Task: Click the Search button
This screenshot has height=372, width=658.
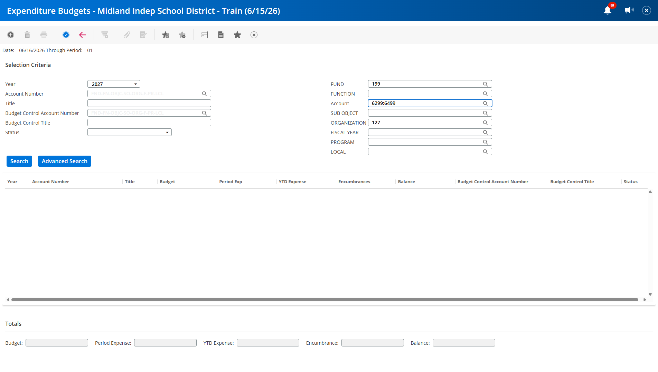Action: (19, 161)
